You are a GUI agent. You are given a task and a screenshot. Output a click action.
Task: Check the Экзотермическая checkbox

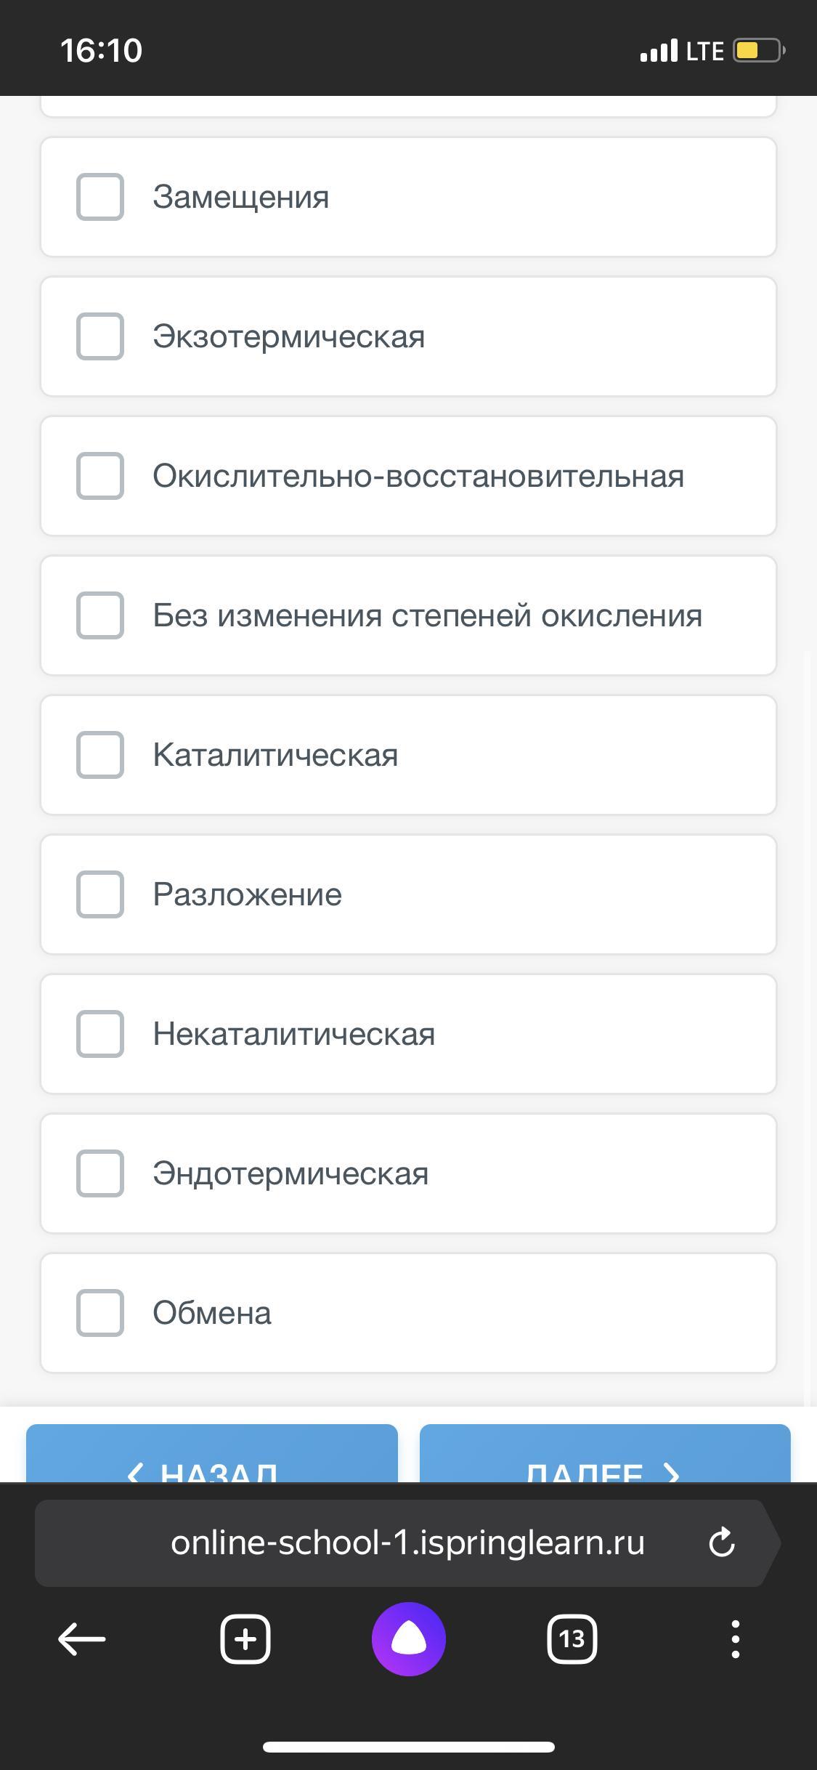click(100, 336)
